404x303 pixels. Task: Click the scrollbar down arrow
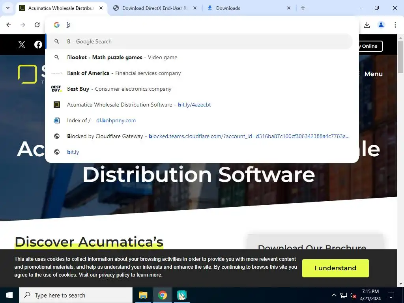401,284
